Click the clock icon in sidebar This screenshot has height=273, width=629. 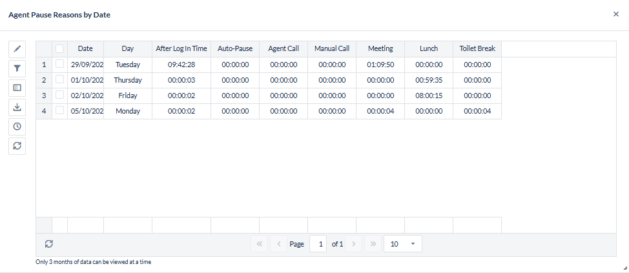point(17,126)
